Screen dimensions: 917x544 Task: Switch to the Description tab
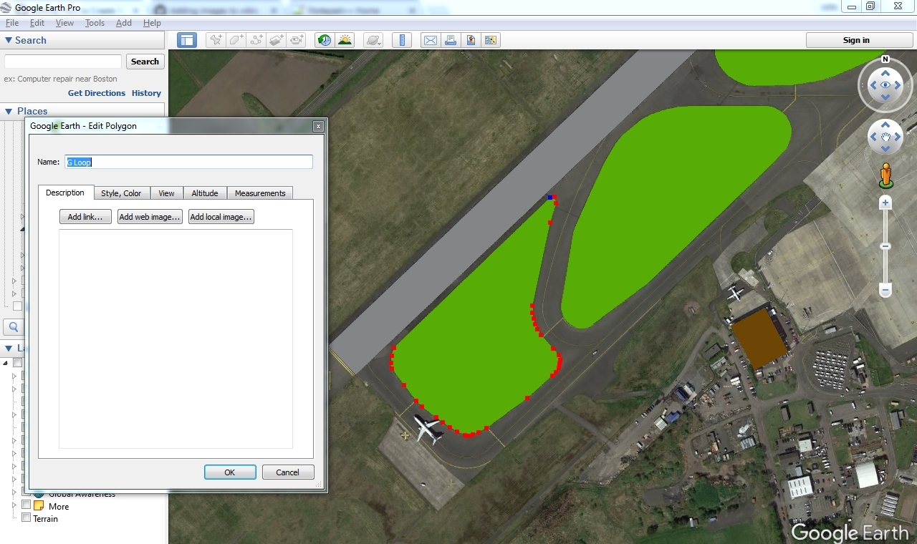(x=65, y=193)
